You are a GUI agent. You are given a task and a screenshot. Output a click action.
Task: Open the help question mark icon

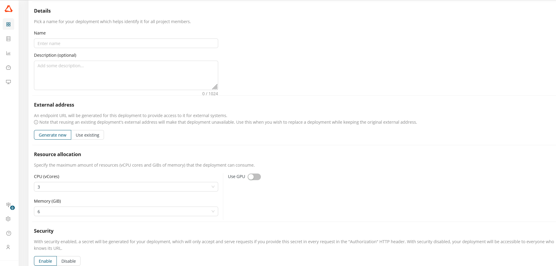(x=8, y=233)
